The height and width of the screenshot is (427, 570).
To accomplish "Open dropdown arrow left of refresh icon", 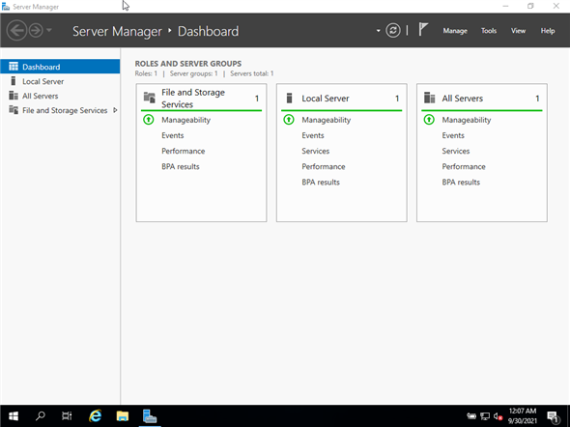I will tap(378, 31).
